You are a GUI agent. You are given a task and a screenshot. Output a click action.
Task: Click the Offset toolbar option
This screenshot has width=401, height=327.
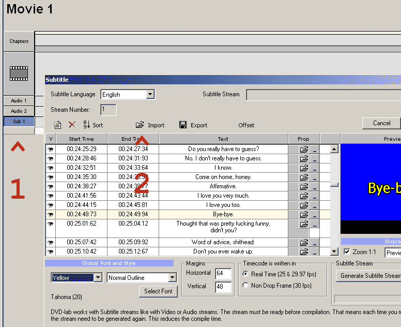246,125
